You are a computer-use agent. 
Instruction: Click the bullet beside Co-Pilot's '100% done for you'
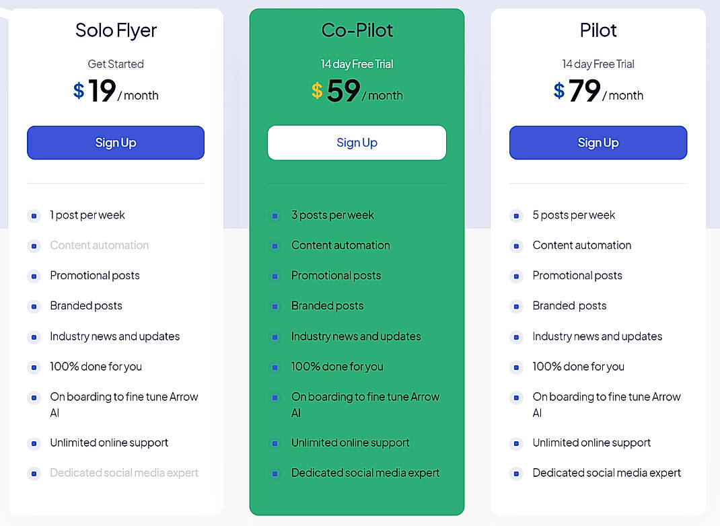(275, 367)
